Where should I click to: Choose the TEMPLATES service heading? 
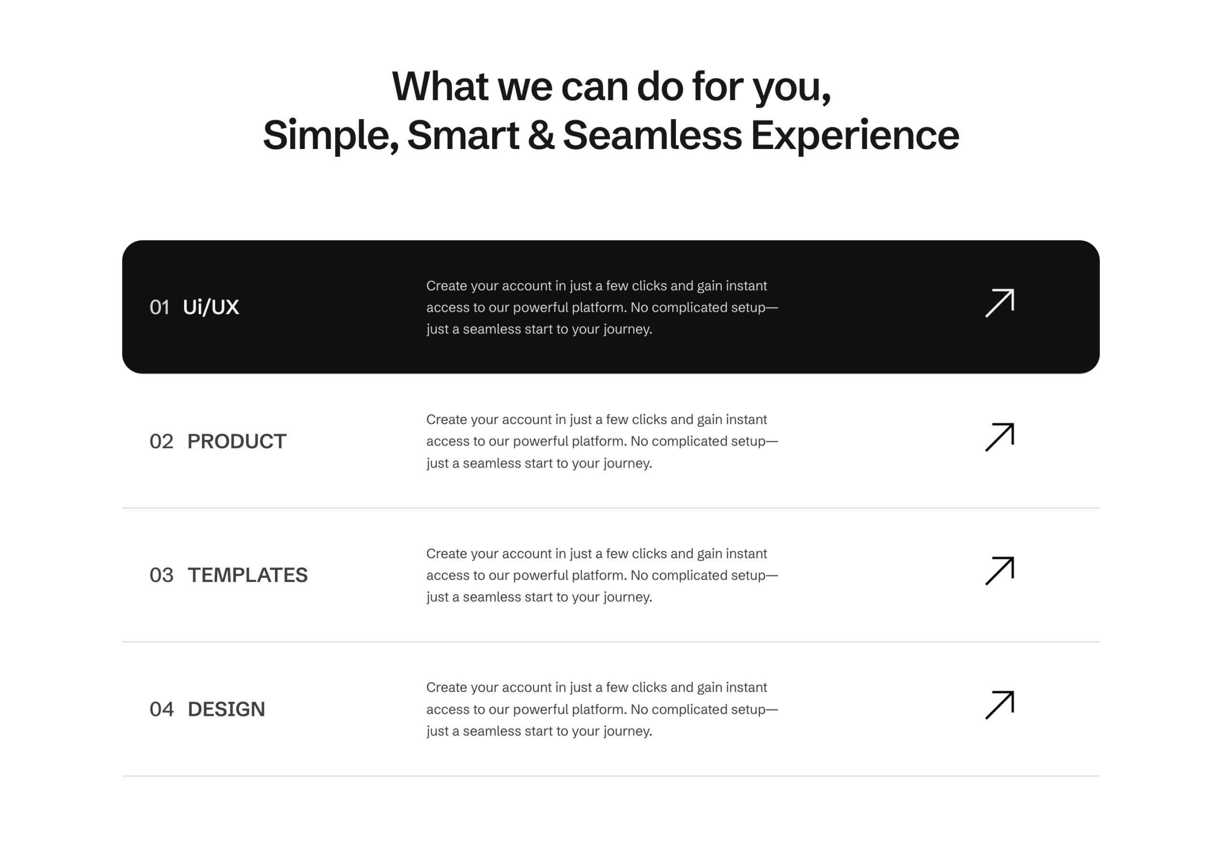247,575
